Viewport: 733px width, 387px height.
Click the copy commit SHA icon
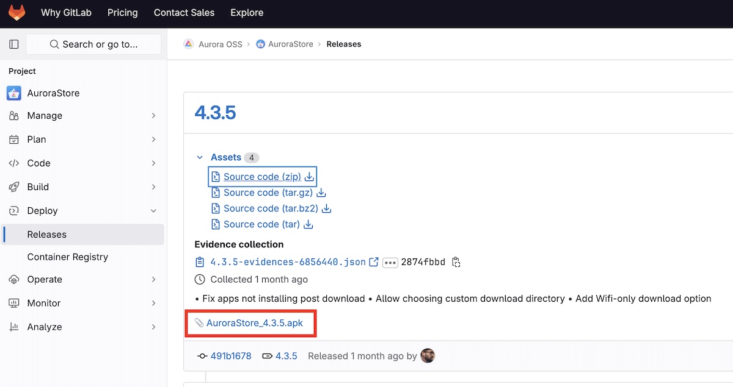pyautogui.click(x=456, y=263)
